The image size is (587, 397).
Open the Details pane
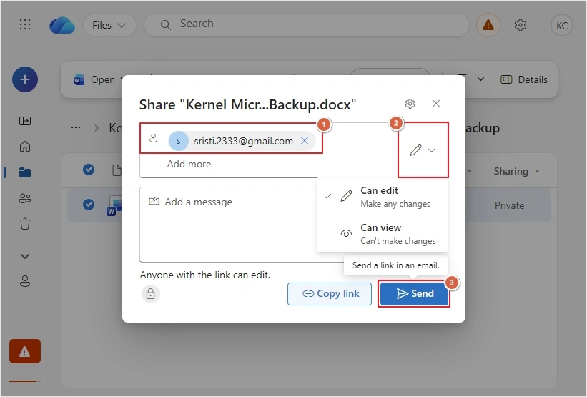[x=524, y=79]
